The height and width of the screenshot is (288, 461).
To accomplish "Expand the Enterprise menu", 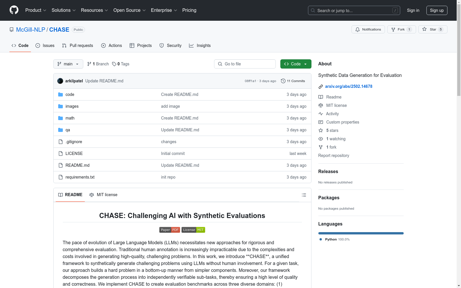I will point(164,10).
